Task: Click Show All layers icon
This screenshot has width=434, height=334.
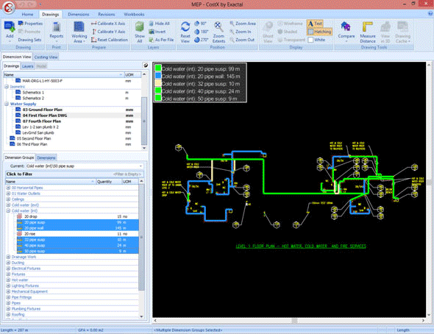Action: pyautogui.click(x=140, y=32)
